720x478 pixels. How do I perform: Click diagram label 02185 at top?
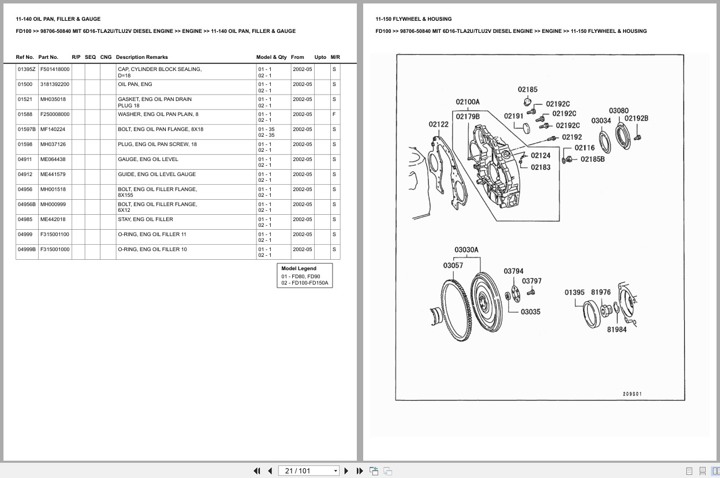pyautogui.click(x=528, y=89)
